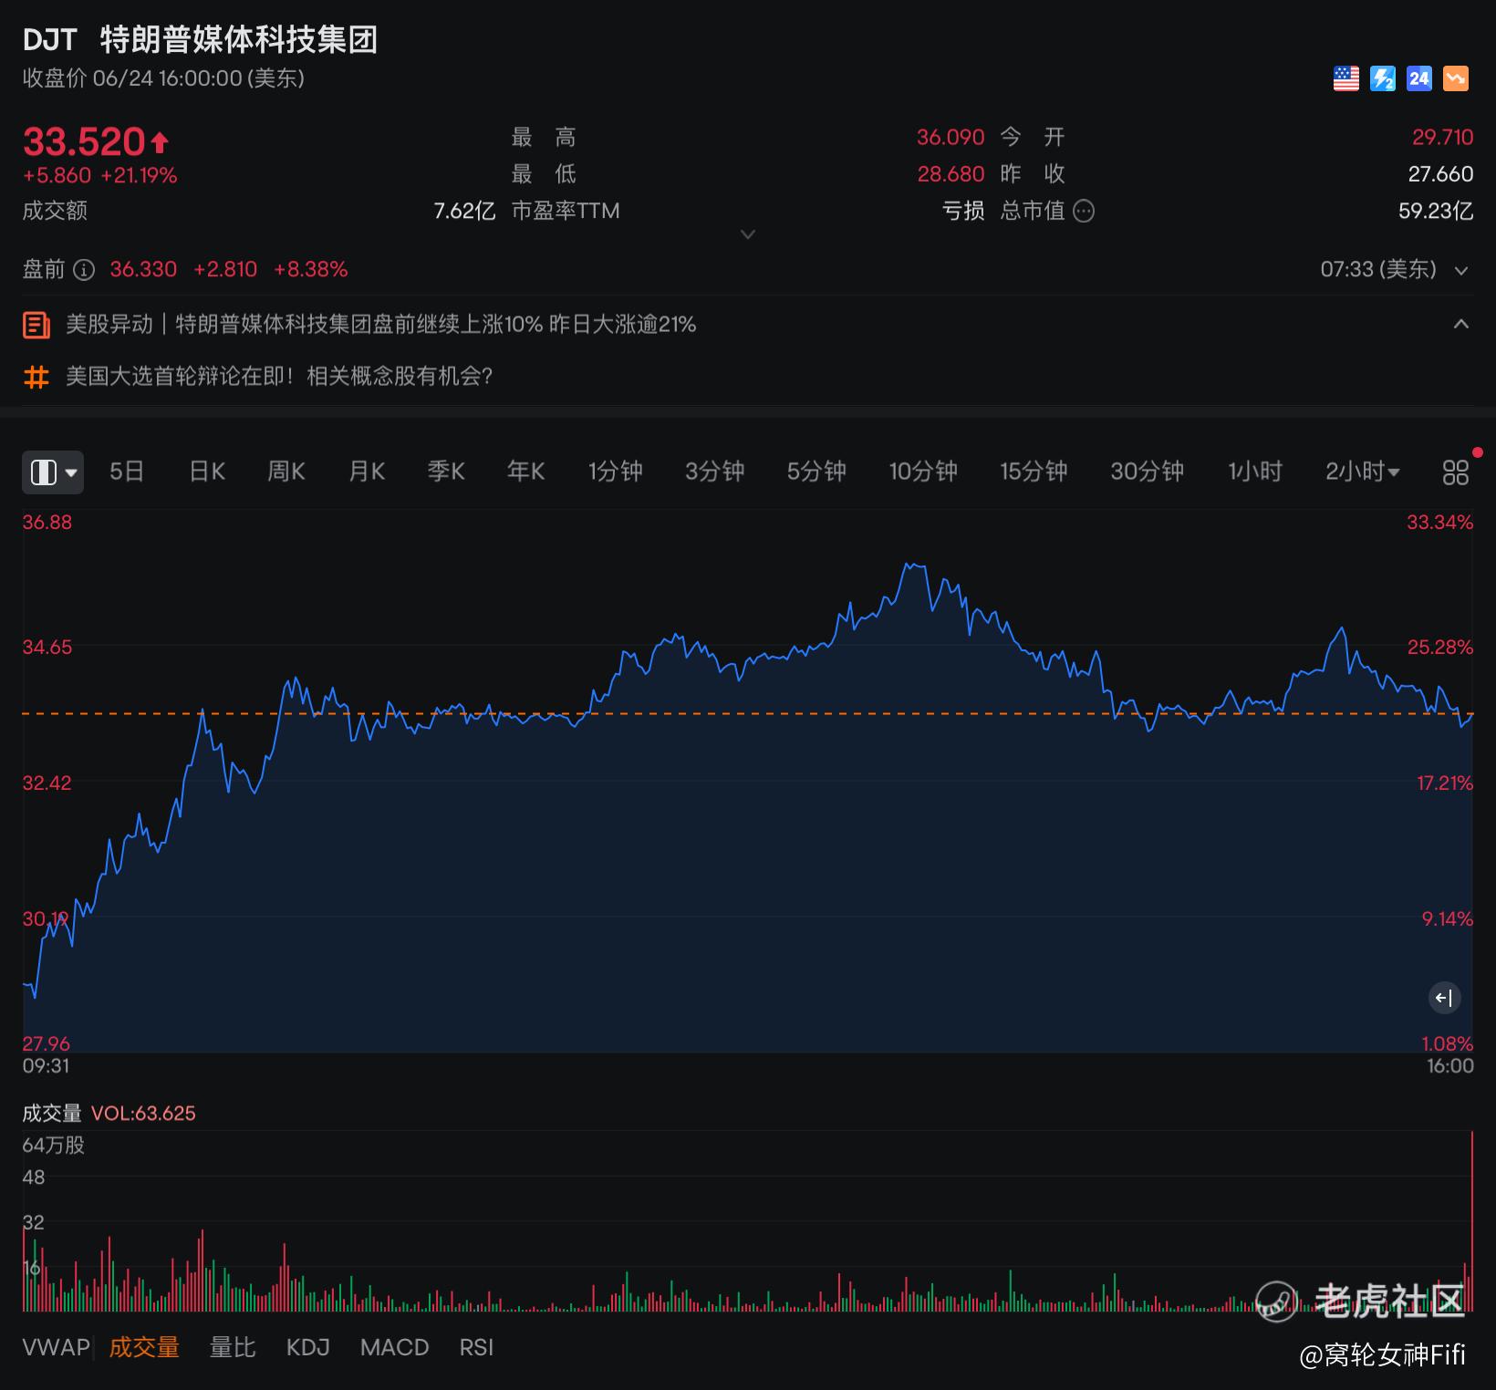The height and width of the screenshot is (1390, 1496).
Task: Click the ellipsis icon beside 总市值
Action: tap(1084, 212)
